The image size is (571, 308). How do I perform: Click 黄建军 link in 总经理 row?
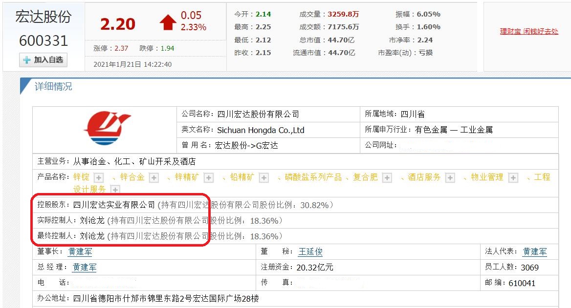tap(85, 268)
